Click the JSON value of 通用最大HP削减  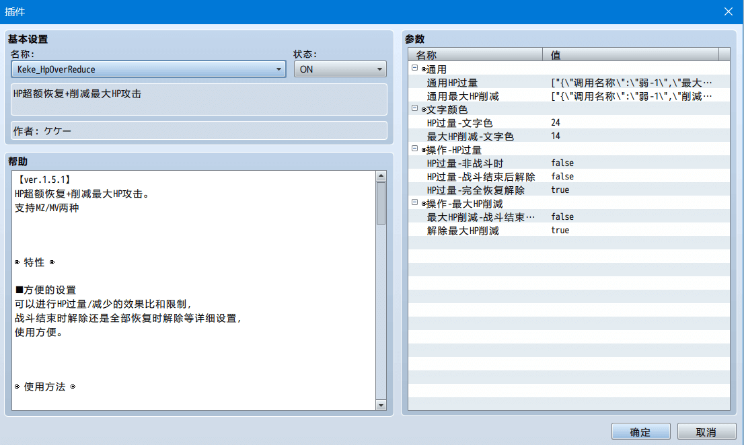pyautogui.click(x=632, y=96)
